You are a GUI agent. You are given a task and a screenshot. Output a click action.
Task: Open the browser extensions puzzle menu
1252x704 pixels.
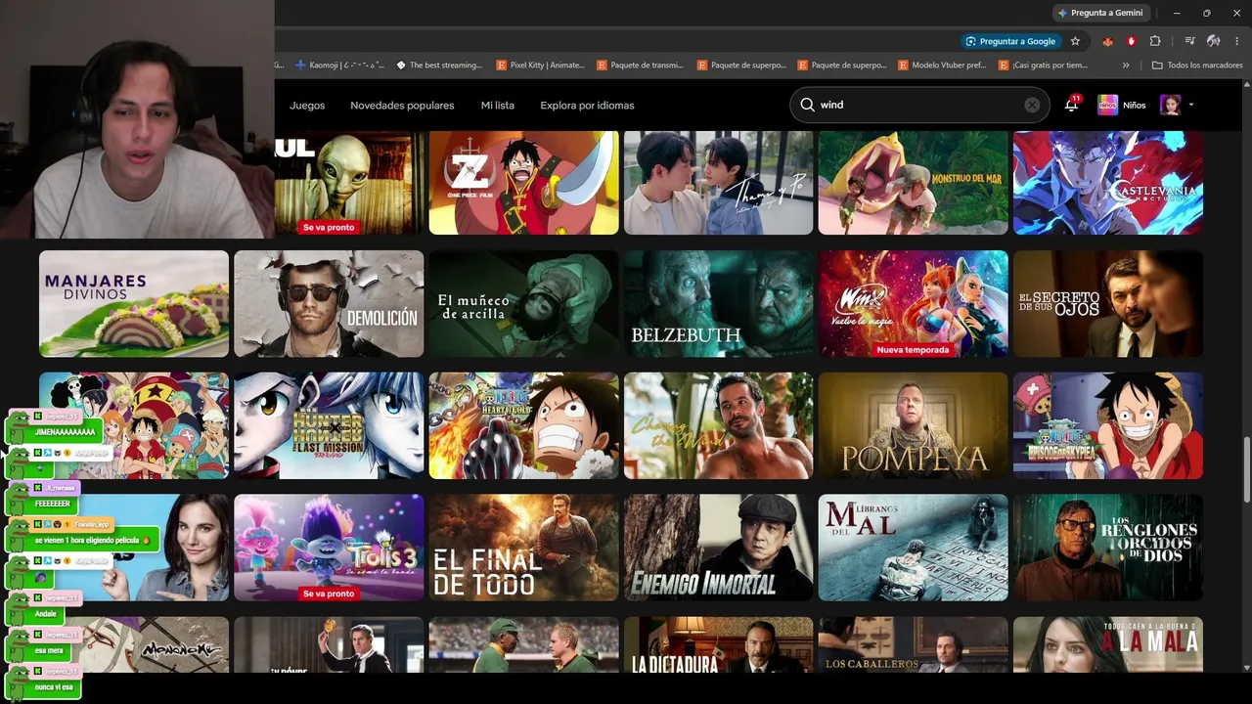coord(1155,41)
